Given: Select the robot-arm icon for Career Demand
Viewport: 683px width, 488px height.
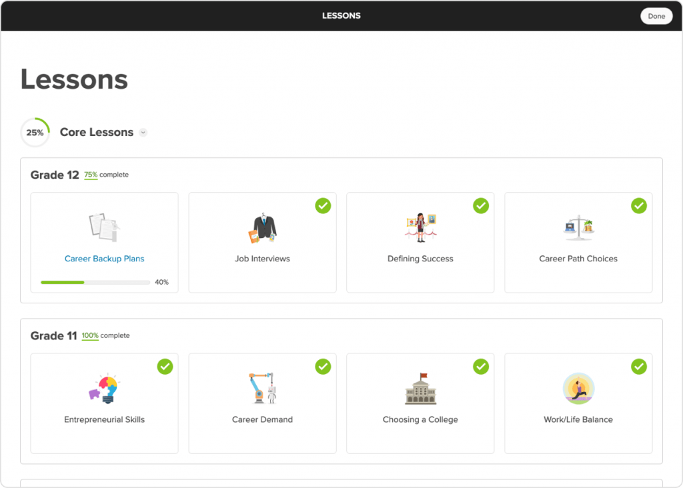Looking at the screenshot, I should click(262, 387).
